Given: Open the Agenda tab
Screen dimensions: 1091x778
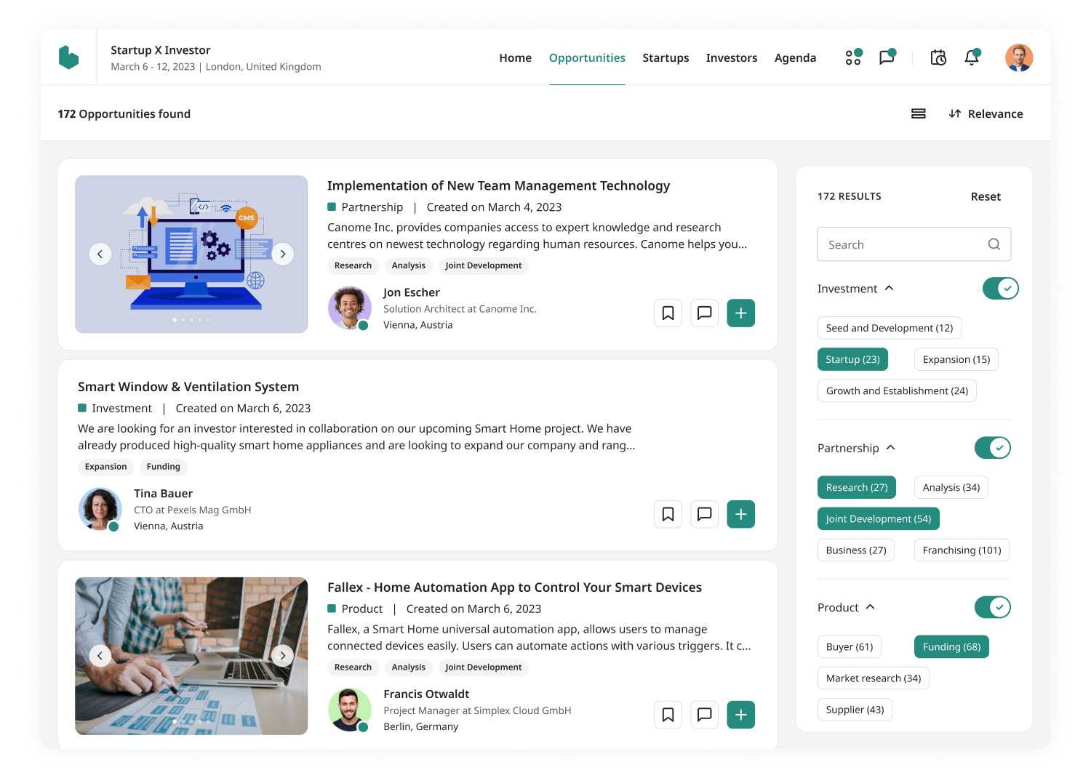Looking at the screenshot, I should pos(795,57).
